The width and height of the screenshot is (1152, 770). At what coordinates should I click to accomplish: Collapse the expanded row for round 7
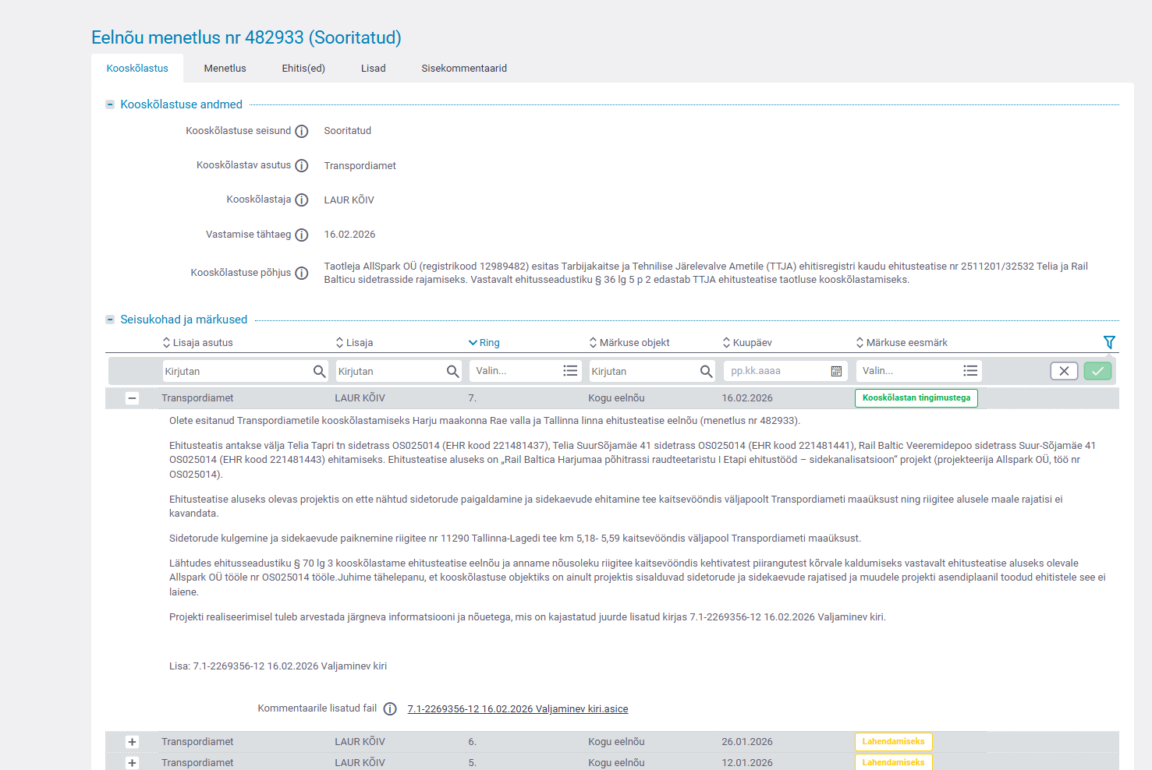click(133, 398)
